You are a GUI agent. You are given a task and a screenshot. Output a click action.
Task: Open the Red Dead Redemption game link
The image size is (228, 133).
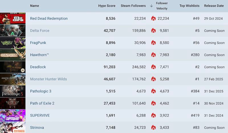pyautogui.click(x=49, y=18)
